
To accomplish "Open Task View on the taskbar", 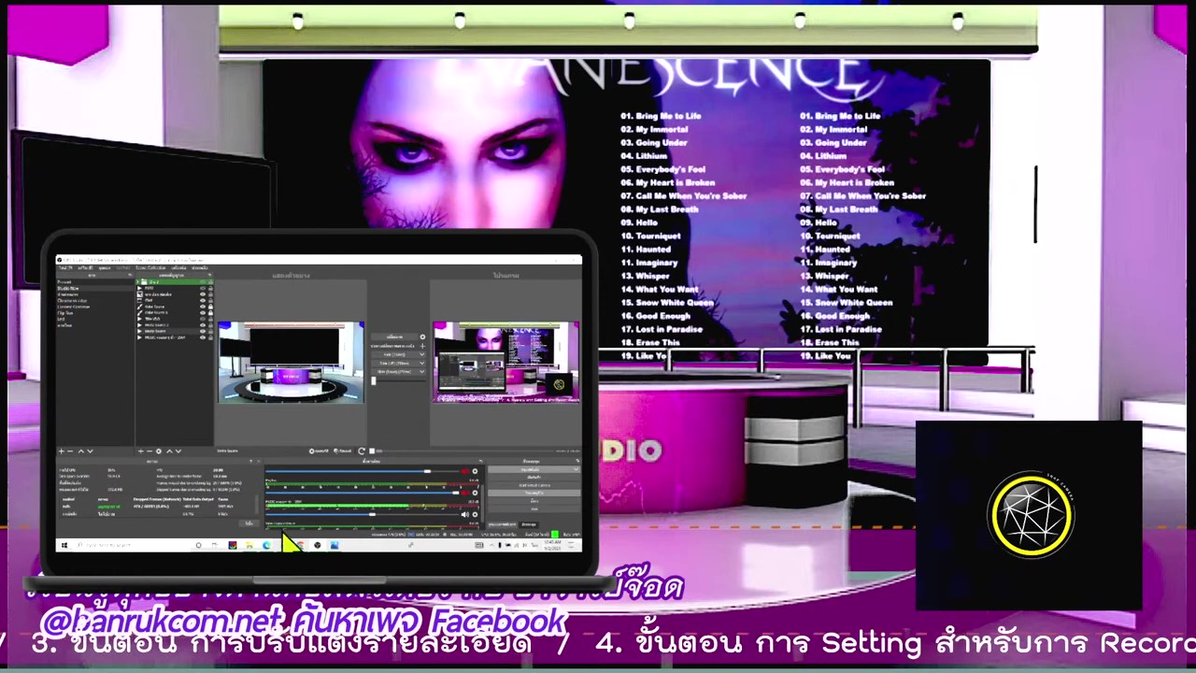I will pyautogui.click(x=215, y=545).
